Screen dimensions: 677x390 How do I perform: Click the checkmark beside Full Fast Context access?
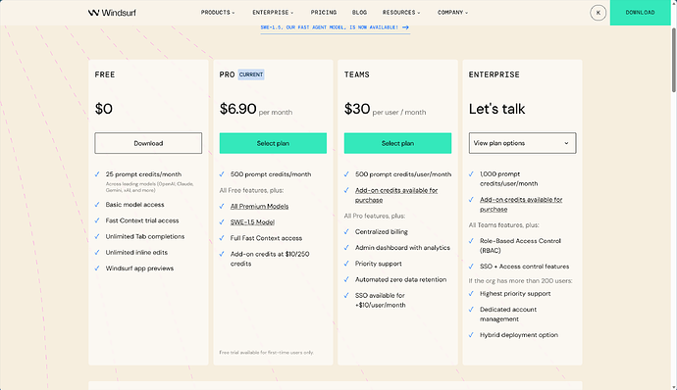222,238
